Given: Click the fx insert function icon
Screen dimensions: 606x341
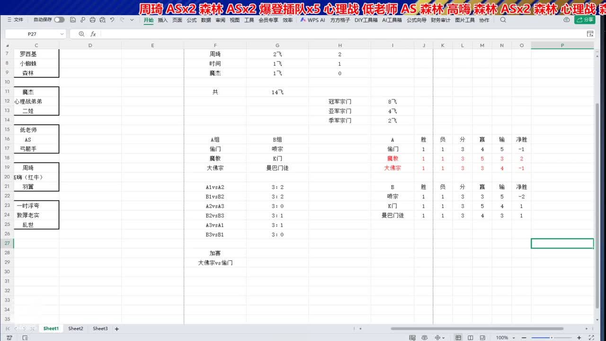Looking at the screenshot, I should point(93,34).
